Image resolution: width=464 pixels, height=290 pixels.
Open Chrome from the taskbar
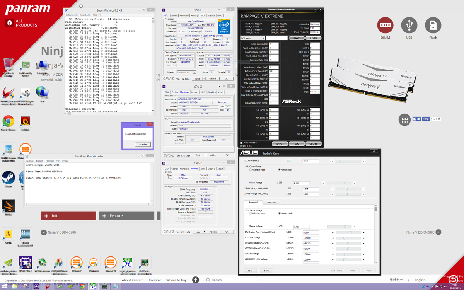click(82, 287)
